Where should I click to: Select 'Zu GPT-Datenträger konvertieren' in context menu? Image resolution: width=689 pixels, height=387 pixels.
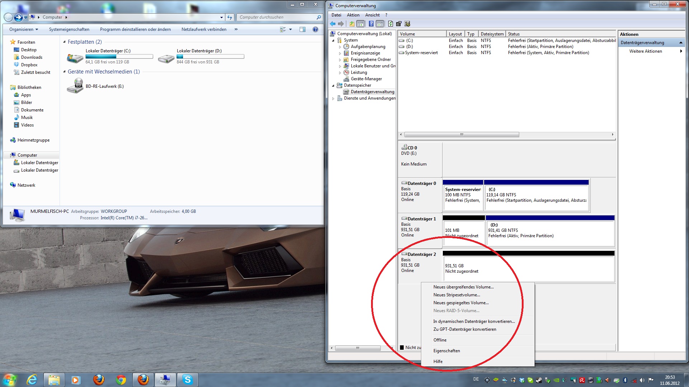(x=464, y=329)
